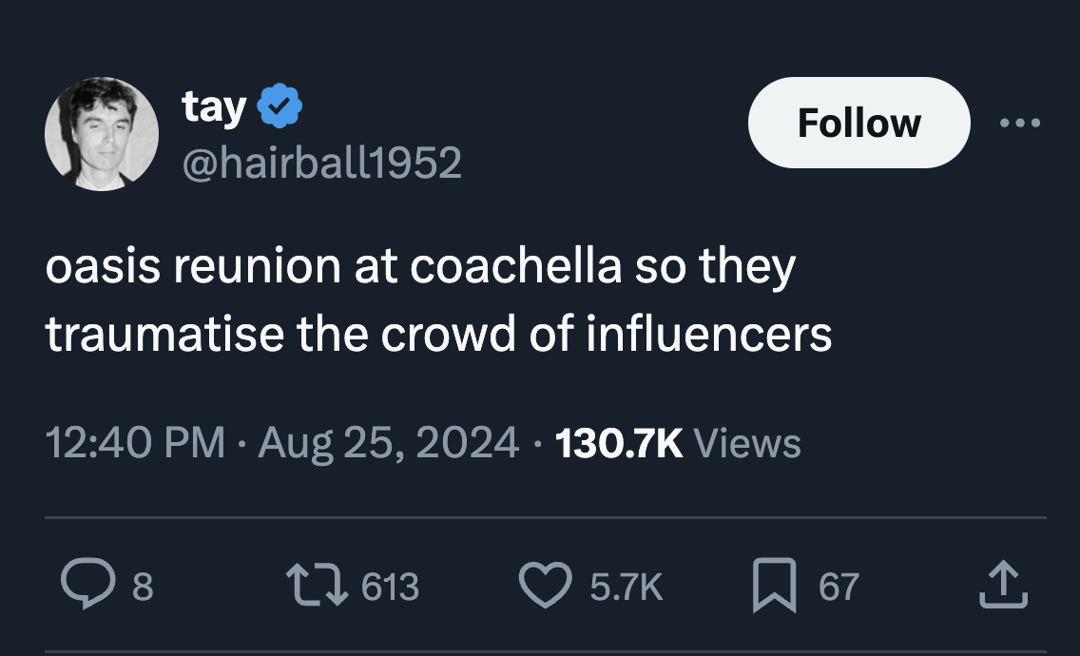Viewport: 1080px width, 656px height.
Task: Like the tweet using the heart icon
Action: (545, 587)
